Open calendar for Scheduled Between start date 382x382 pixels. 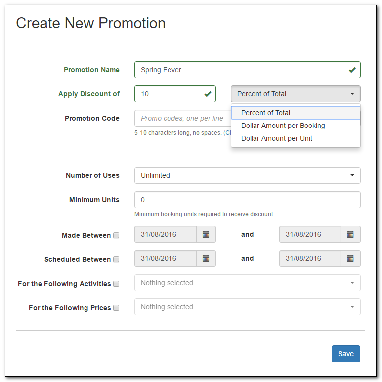206,258
